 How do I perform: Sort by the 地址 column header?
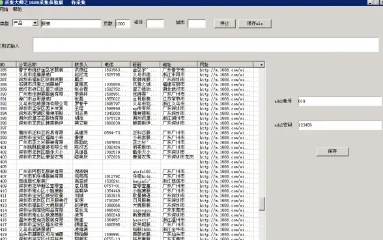coord(178,65)
